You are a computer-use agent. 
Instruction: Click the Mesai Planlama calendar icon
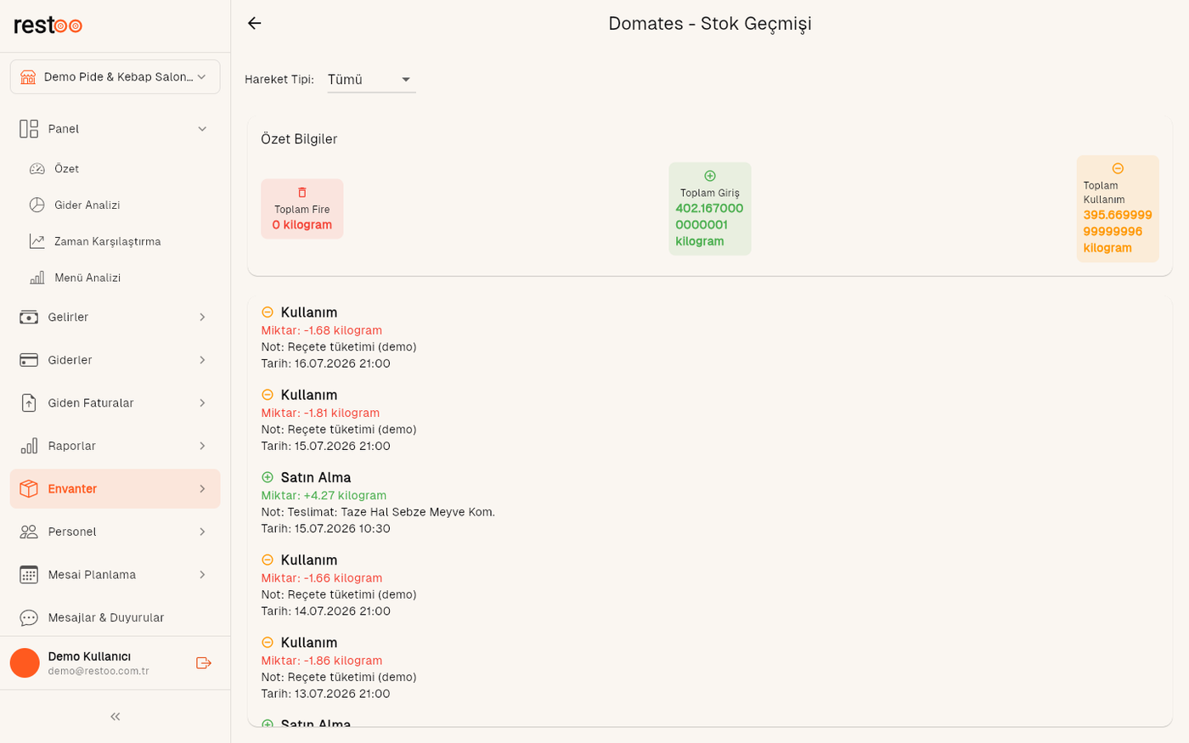point(29,575)
